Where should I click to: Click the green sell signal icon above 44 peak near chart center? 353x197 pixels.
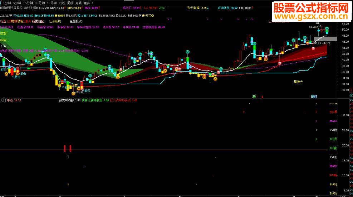[187, 52]
